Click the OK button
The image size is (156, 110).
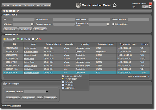[x=40, y=98]
